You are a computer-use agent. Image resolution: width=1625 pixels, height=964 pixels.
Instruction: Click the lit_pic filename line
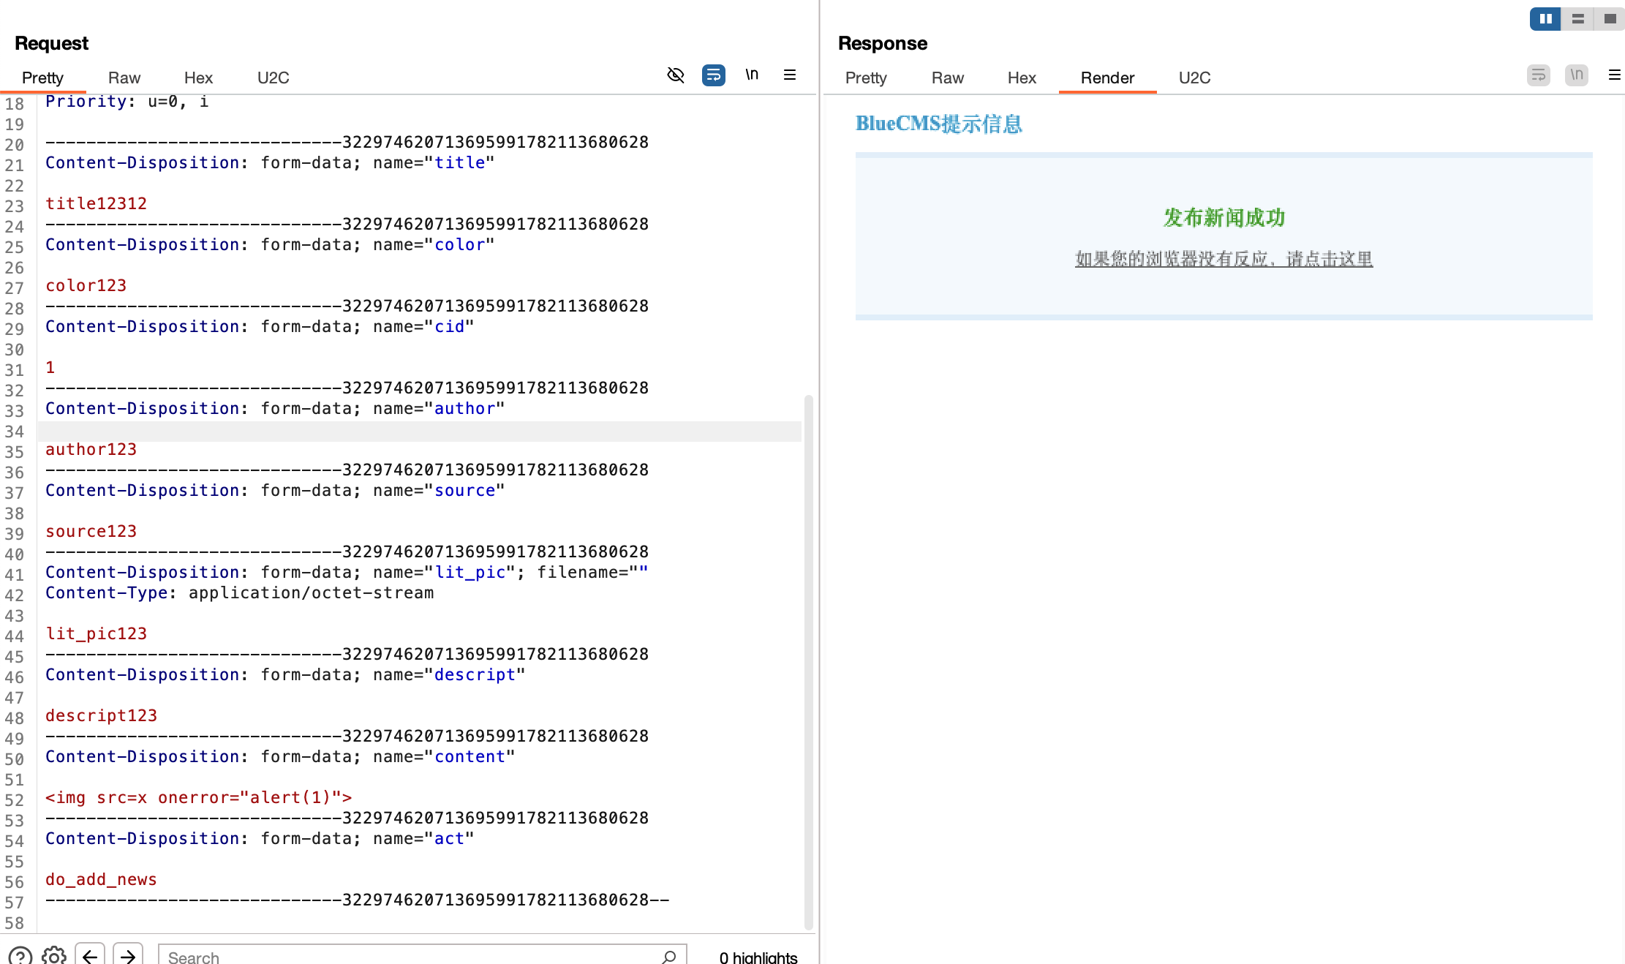coord(347,572)
